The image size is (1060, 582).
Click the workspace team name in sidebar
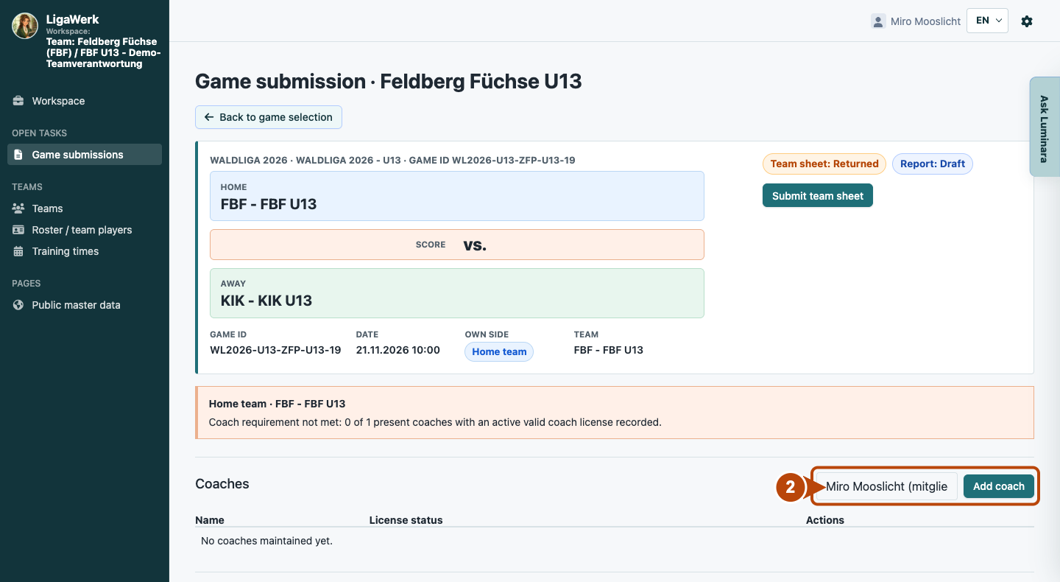pyautogui.click(x=103, y=52)
